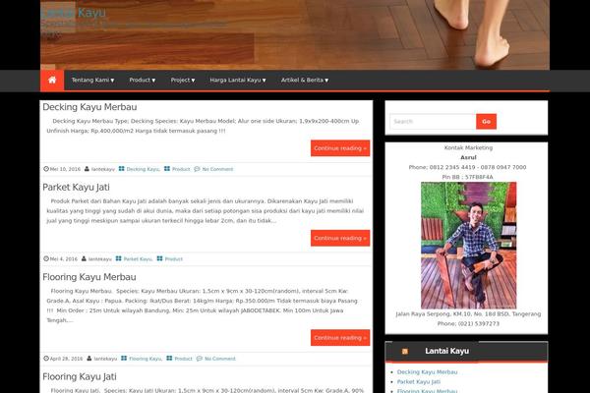Open Product category under Parket Kayu Jati post
Image resolution: width=590 pixels, height=393 pixels.
(174, 259)
